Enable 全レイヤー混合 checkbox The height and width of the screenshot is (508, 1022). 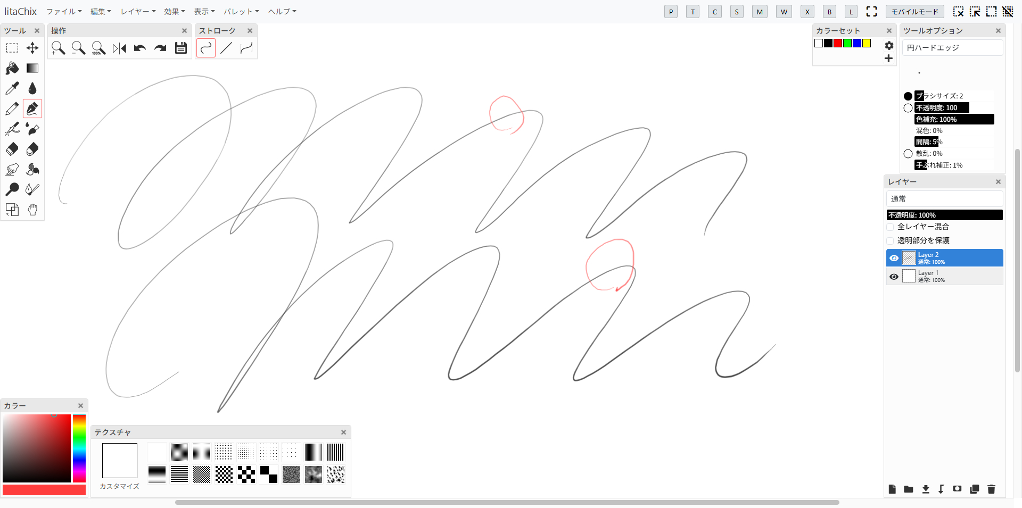coord(891,227)
